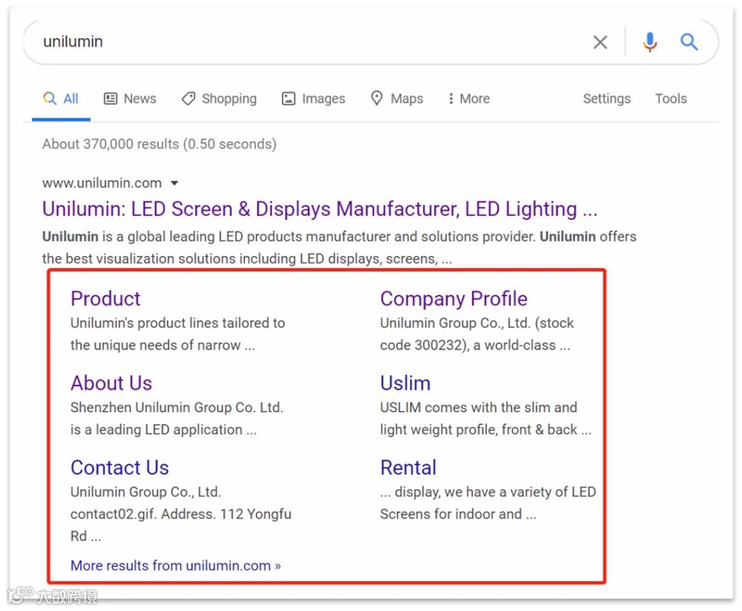
Task: Click the www.unilumin.com URL text
Action: 102,183
